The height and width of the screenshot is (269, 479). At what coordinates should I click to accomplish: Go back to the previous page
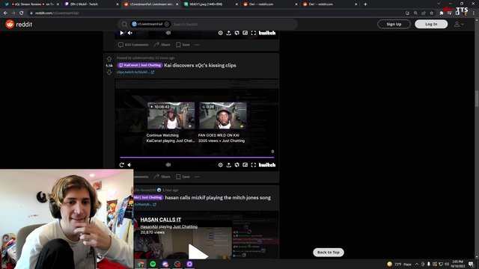point(5,13)
